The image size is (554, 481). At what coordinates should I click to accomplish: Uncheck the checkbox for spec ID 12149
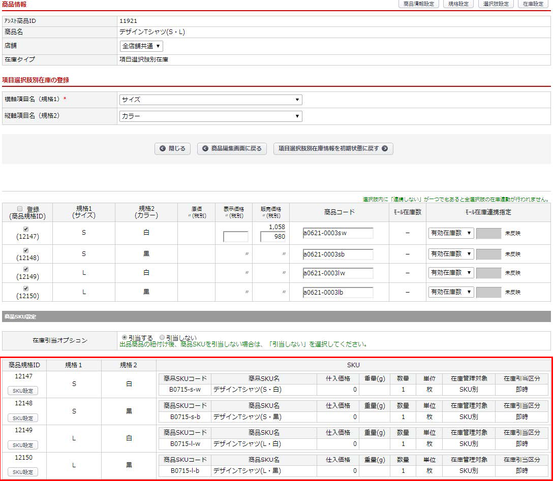[x=26, y=269]
